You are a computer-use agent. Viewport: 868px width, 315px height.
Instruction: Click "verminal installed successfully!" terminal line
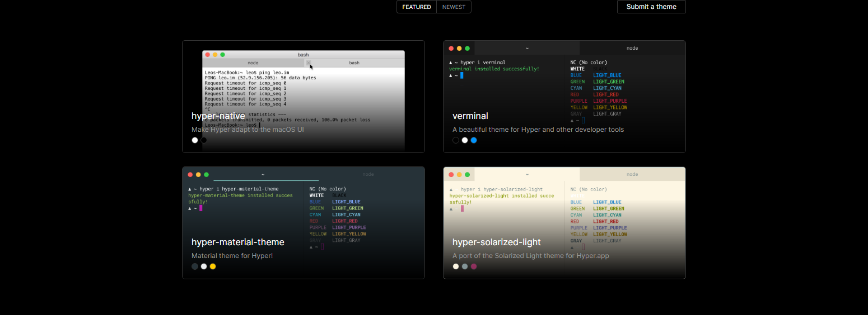click(x=494, y=69)
